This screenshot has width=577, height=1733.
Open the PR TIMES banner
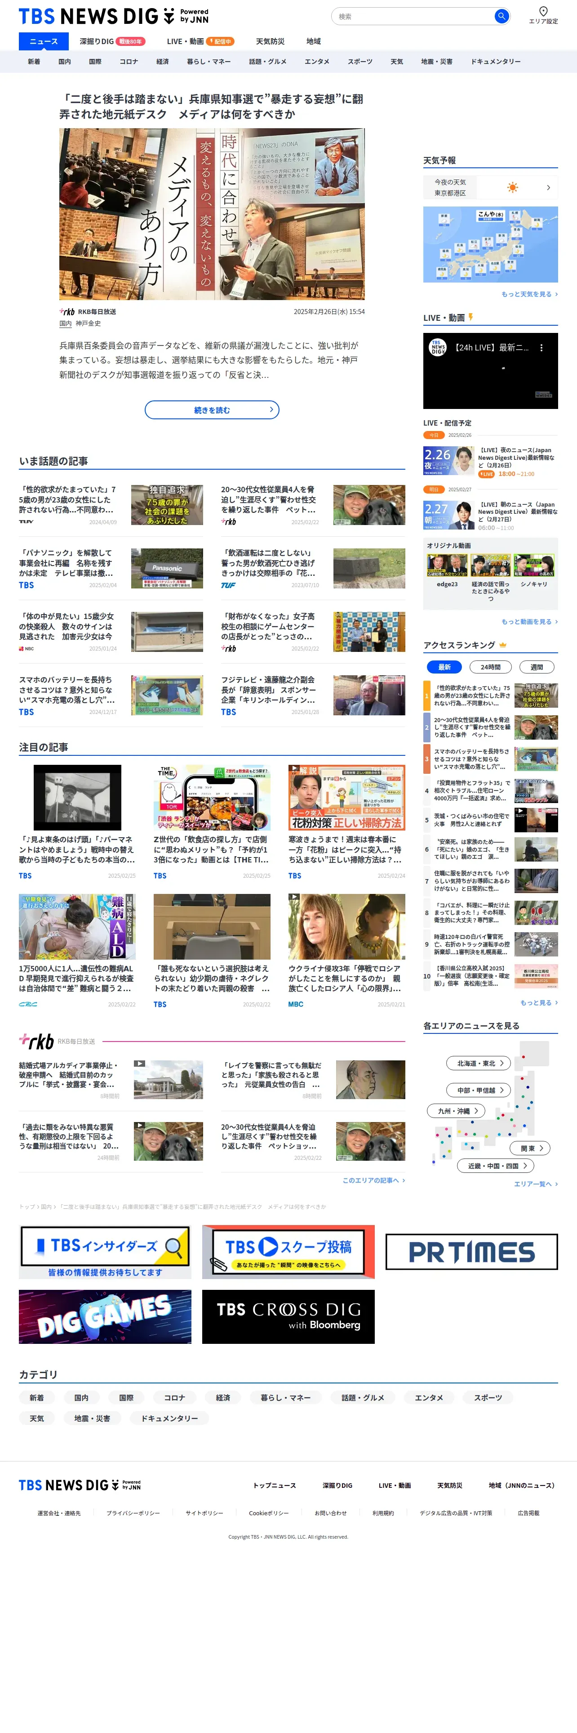[x=471, y=1252]
